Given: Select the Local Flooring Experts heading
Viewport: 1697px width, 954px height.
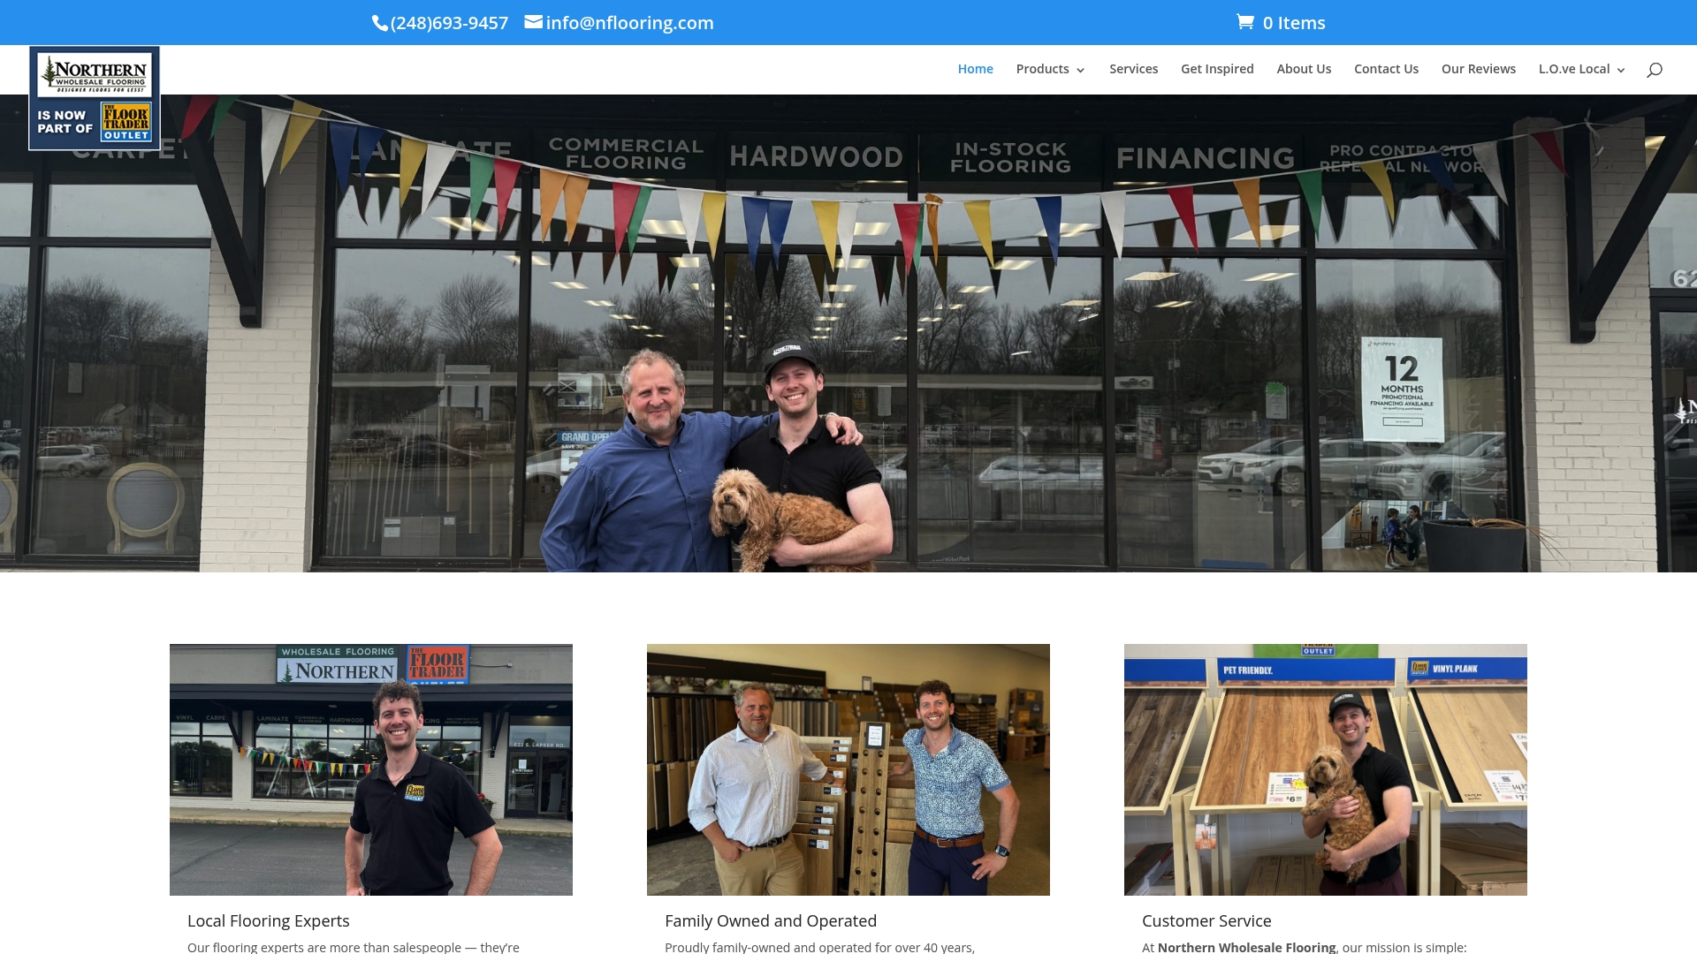Looking at the screenshot, I should coord(269,920).
